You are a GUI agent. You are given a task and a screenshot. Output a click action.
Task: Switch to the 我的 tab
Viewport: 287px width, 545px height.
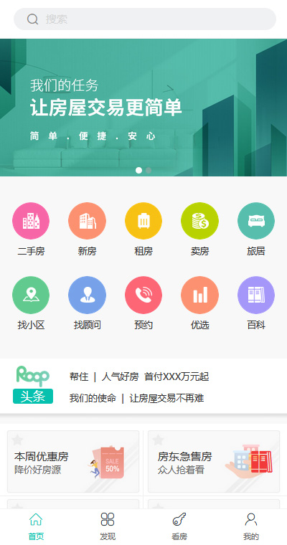click(251, 526)
